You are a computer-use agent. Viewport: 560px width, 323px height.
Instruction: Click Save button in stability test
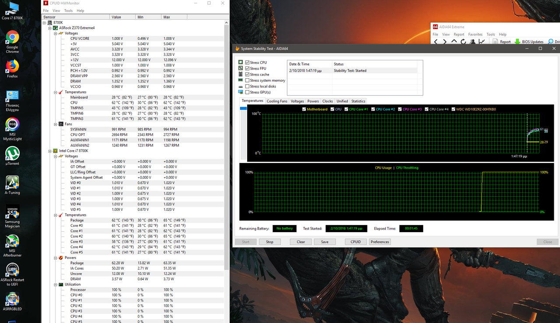point(325,242)
